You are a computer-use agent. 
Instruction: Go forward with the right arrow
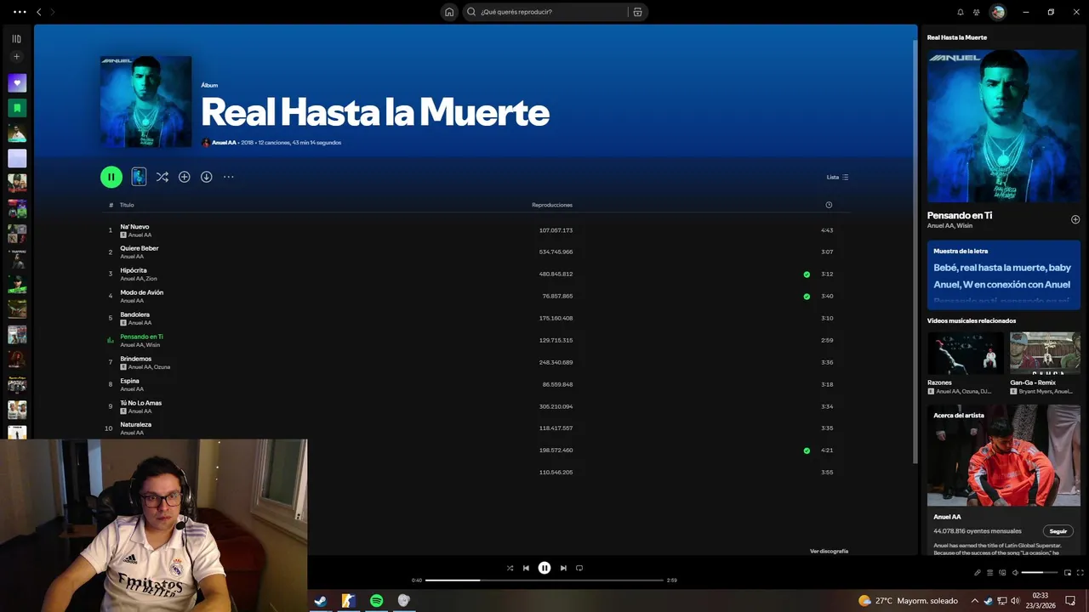click(x=52, y=12)
